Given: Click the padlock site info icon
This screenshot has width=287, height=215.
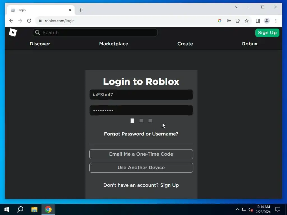Looking at the screenshot, I should 40,21.
